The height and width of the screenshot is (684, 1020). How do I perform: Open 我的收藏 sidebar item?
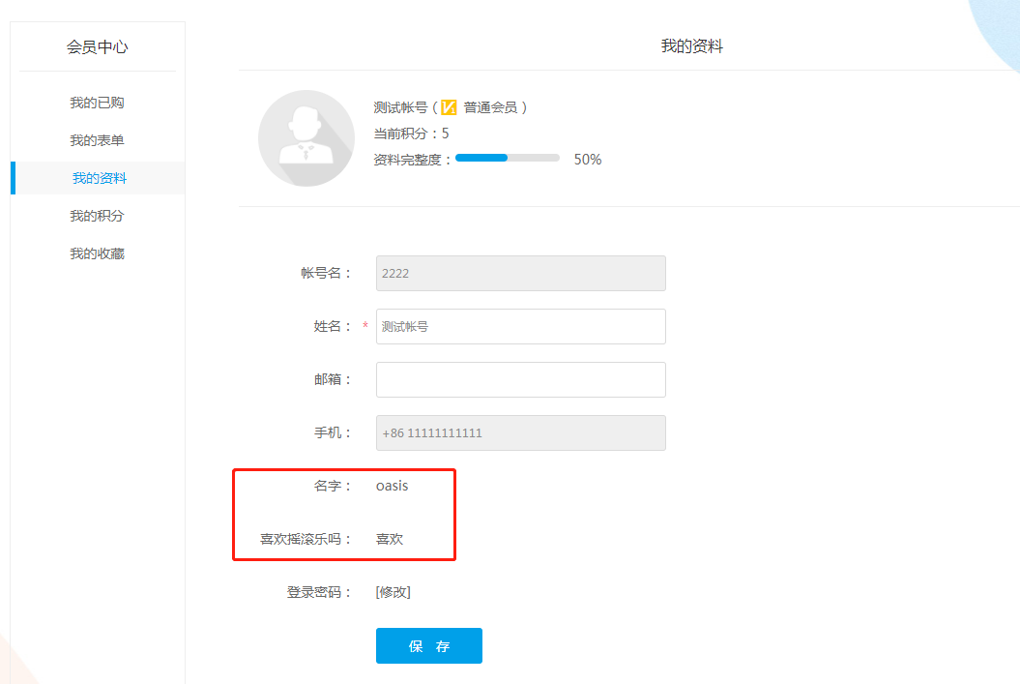[97, 253]
